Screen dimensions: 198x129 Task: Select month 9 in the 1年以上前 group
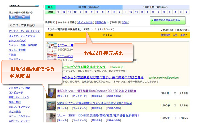click(x=147, y=12)
